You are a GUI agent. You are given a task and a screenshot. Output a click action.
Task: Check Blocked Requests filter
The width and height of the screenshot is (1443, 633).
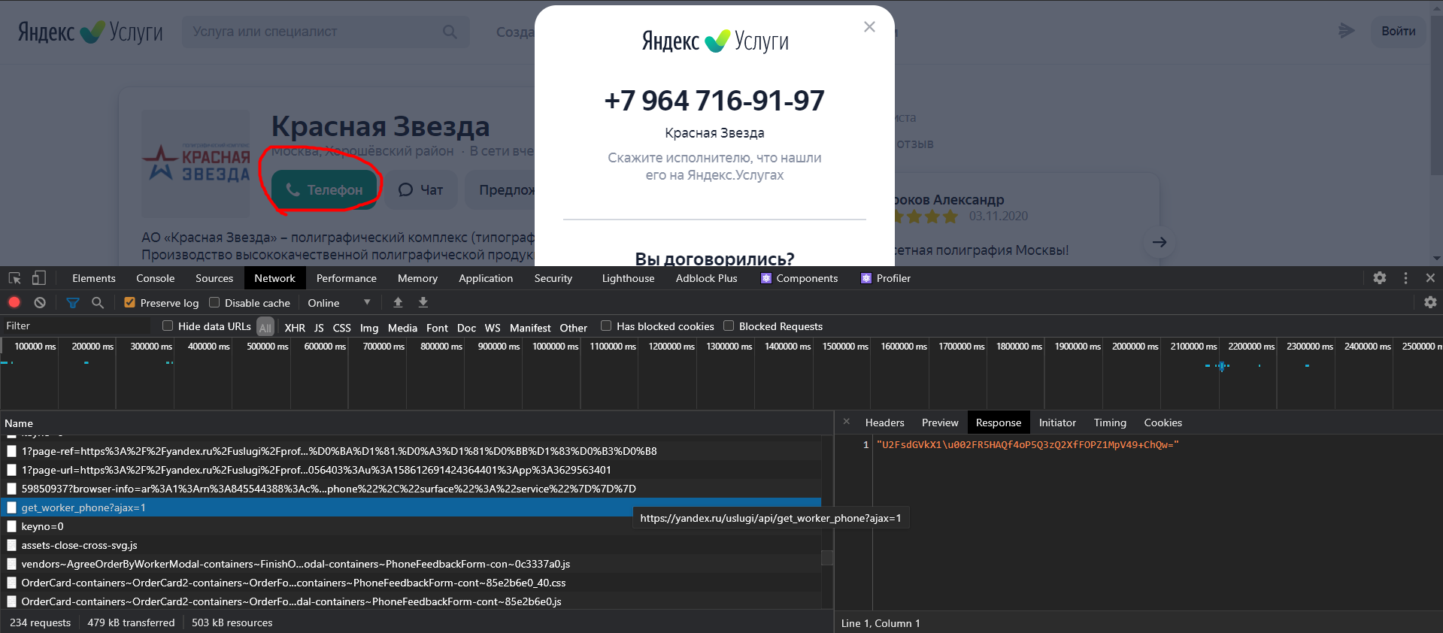[729, 326]
